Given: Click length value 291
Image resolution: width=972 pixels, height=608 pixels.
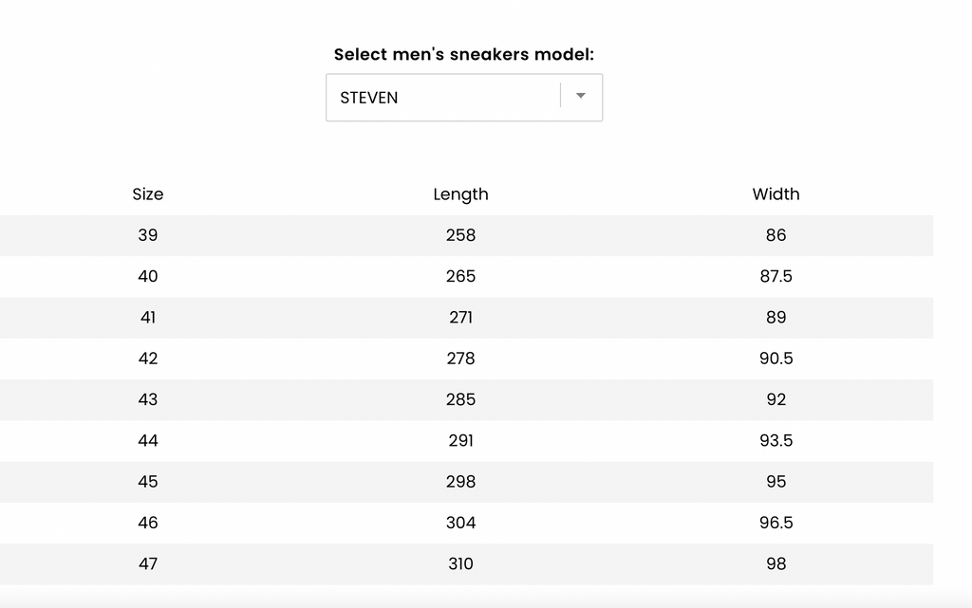Looking at the screenshot, I should pos(460,441).
